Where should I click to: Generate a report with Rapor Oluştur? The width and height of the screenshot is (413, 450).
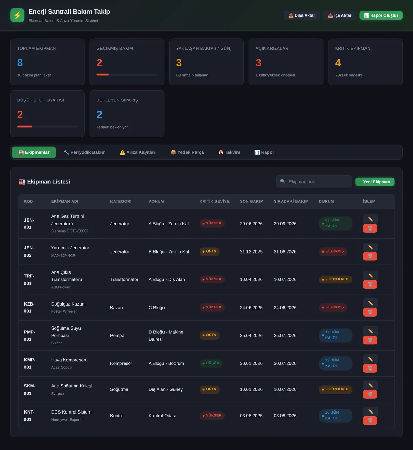[381, 15]
